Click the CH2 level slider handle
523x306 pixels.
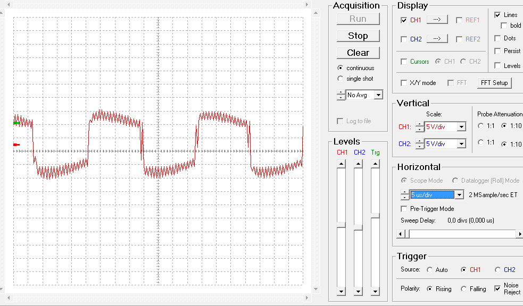(x=358, y=227)
